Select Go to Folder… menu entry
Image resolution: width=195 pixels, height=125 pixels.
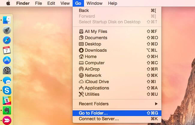click(x=117, y=113)
